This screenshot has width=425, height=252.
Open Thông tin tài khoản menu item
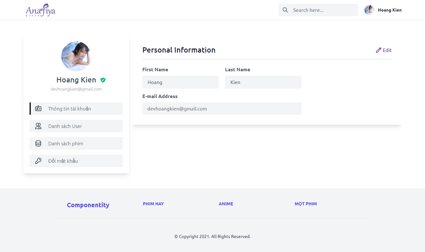(x=76, y=109)
